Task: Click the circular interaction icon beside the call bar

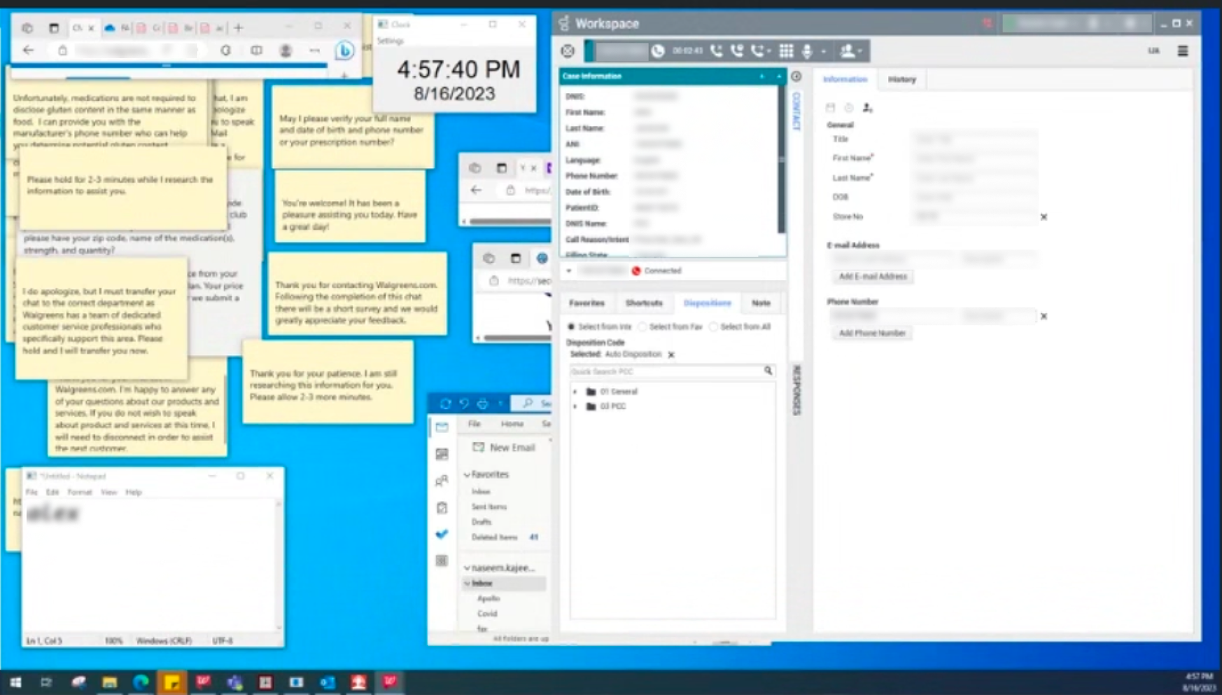Action: click(x=568, y=51)
